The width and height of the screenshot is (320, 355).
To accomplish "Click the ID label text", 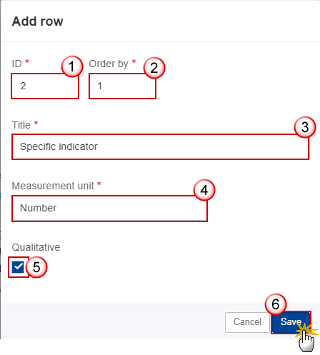I will click(17, 64).
